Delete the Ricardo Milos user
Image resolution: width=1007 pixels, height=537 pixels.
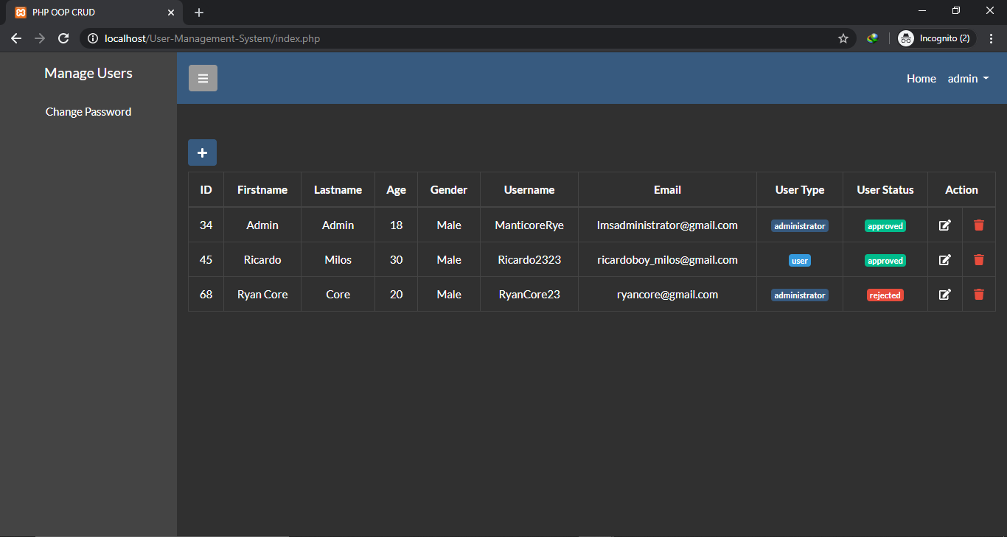pyautogui.click(x=978, y=260)
